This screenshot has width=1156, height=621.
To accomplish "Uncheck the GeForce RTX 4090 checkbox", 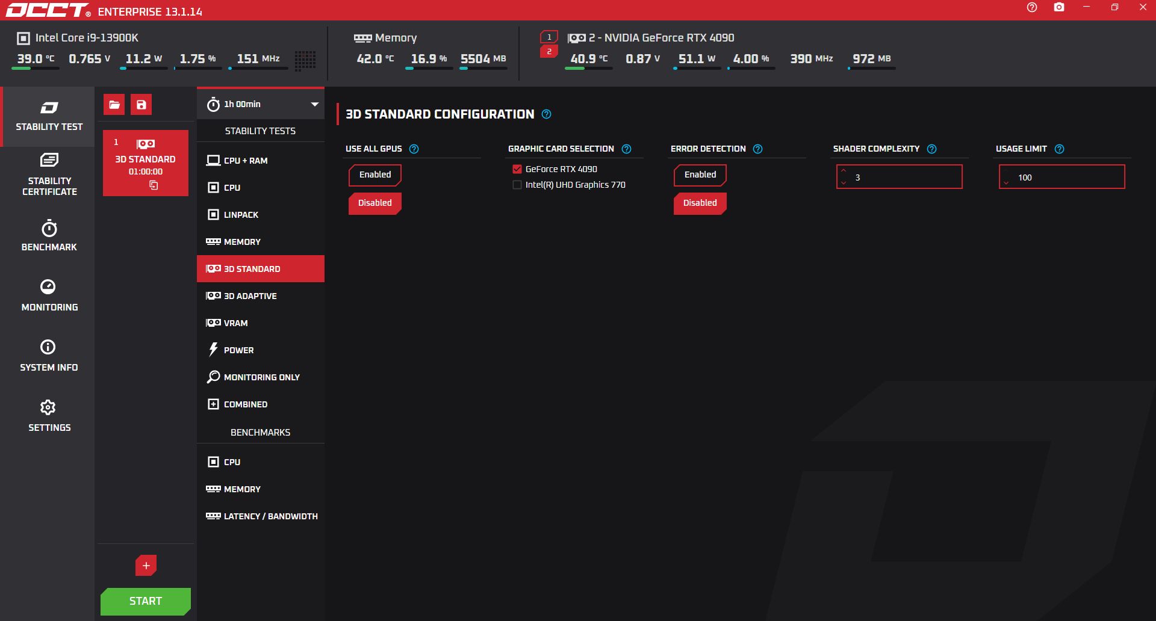I will [517, 169].
